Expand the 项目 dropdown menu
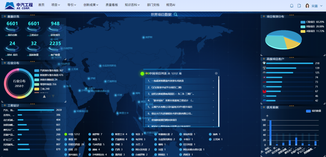 tap(56, 5)
